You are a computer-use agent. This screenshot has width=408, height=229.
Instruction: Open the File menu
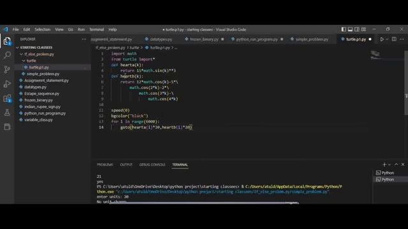pos(15,29)
